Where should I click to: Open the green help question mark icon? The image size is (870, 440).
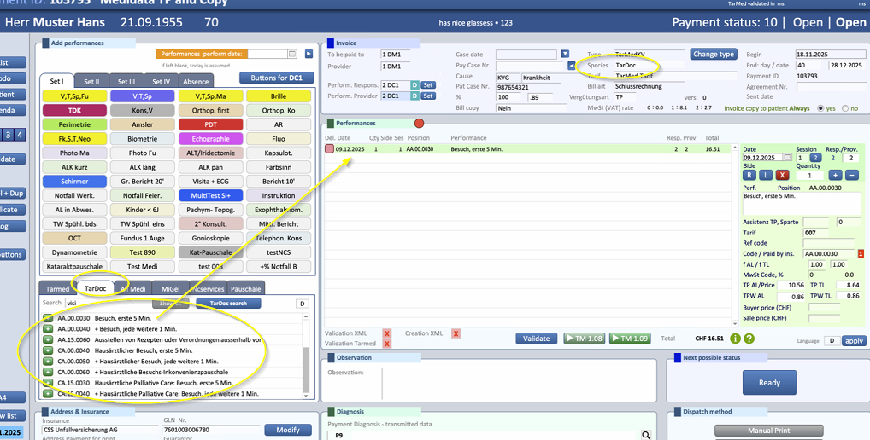pos(749,339)
